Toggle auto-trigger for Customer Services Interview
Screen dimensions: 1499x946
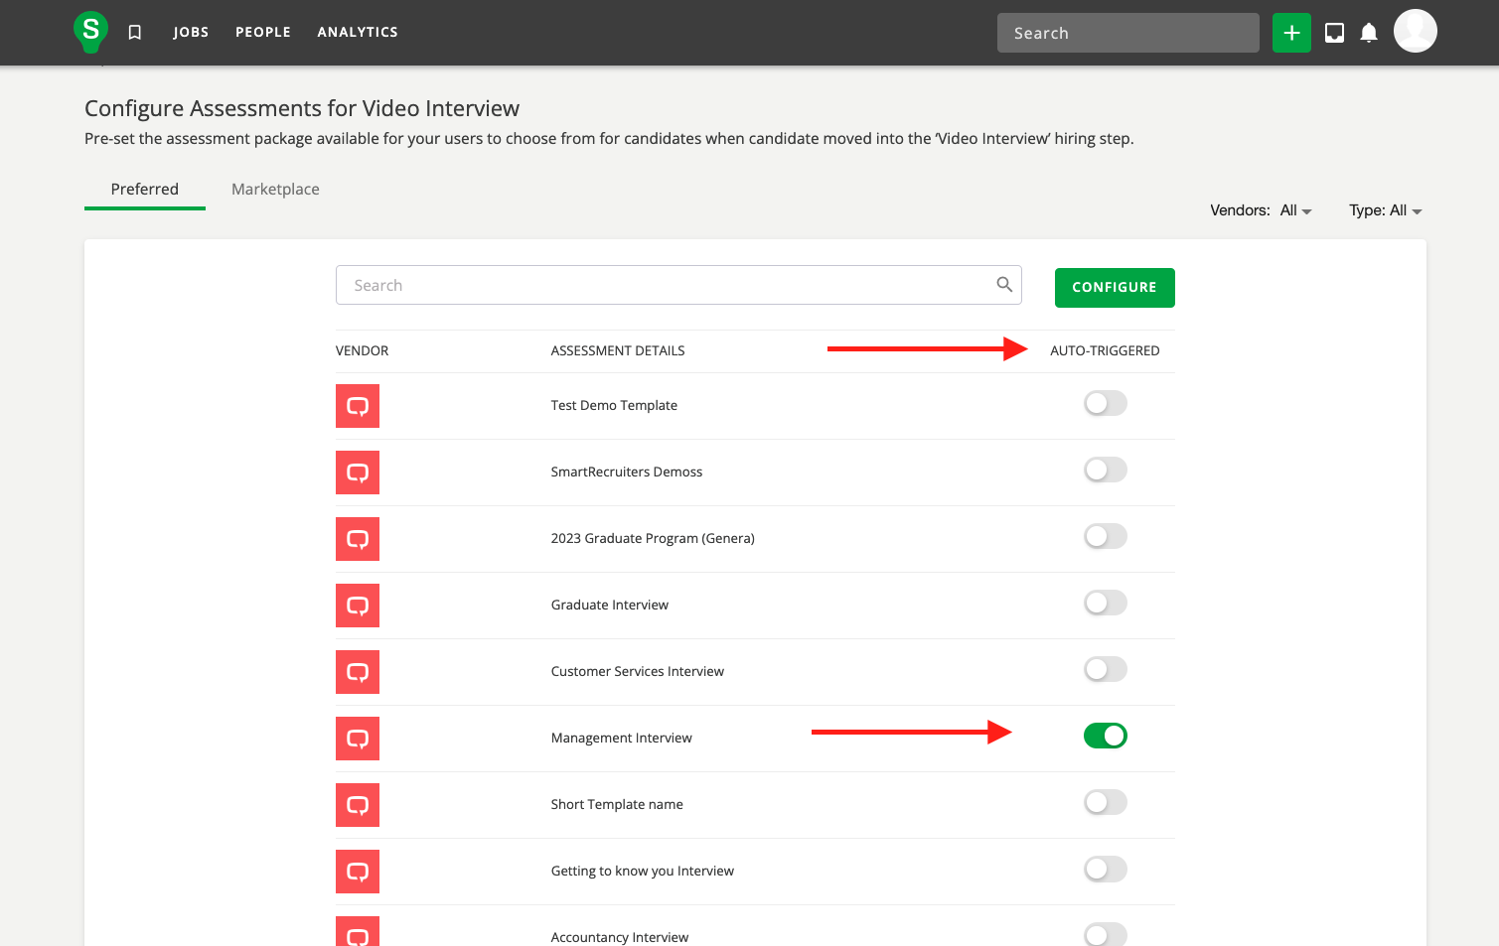click(1105, 669)
